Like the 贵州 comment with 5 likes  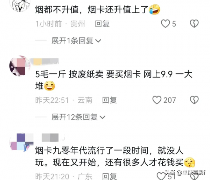(x=165, y=24)
